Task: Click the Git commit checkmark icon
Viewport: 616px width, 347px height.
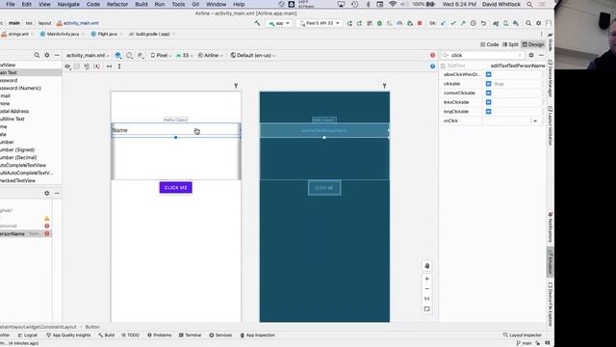Action: point(453,23)
